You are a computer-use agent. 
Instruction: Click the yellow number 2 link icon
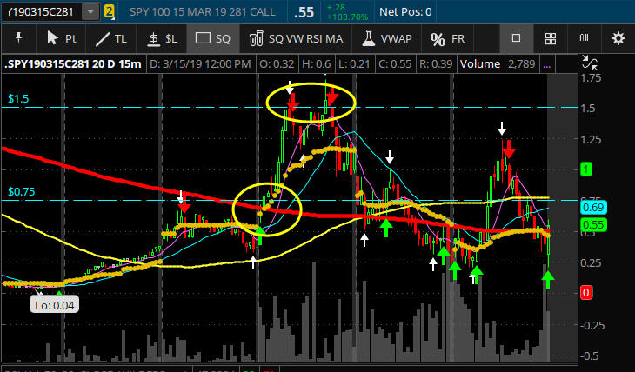tap(109, 11)
